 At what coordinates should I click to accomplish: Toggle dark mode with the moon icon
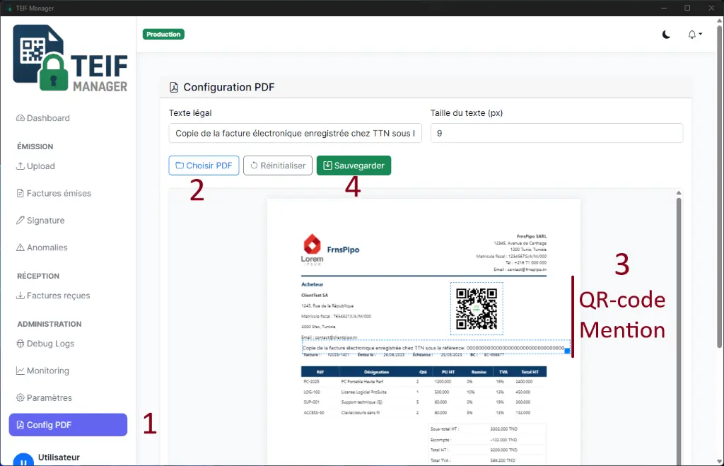pyautogui.click(x=666, y=35)
